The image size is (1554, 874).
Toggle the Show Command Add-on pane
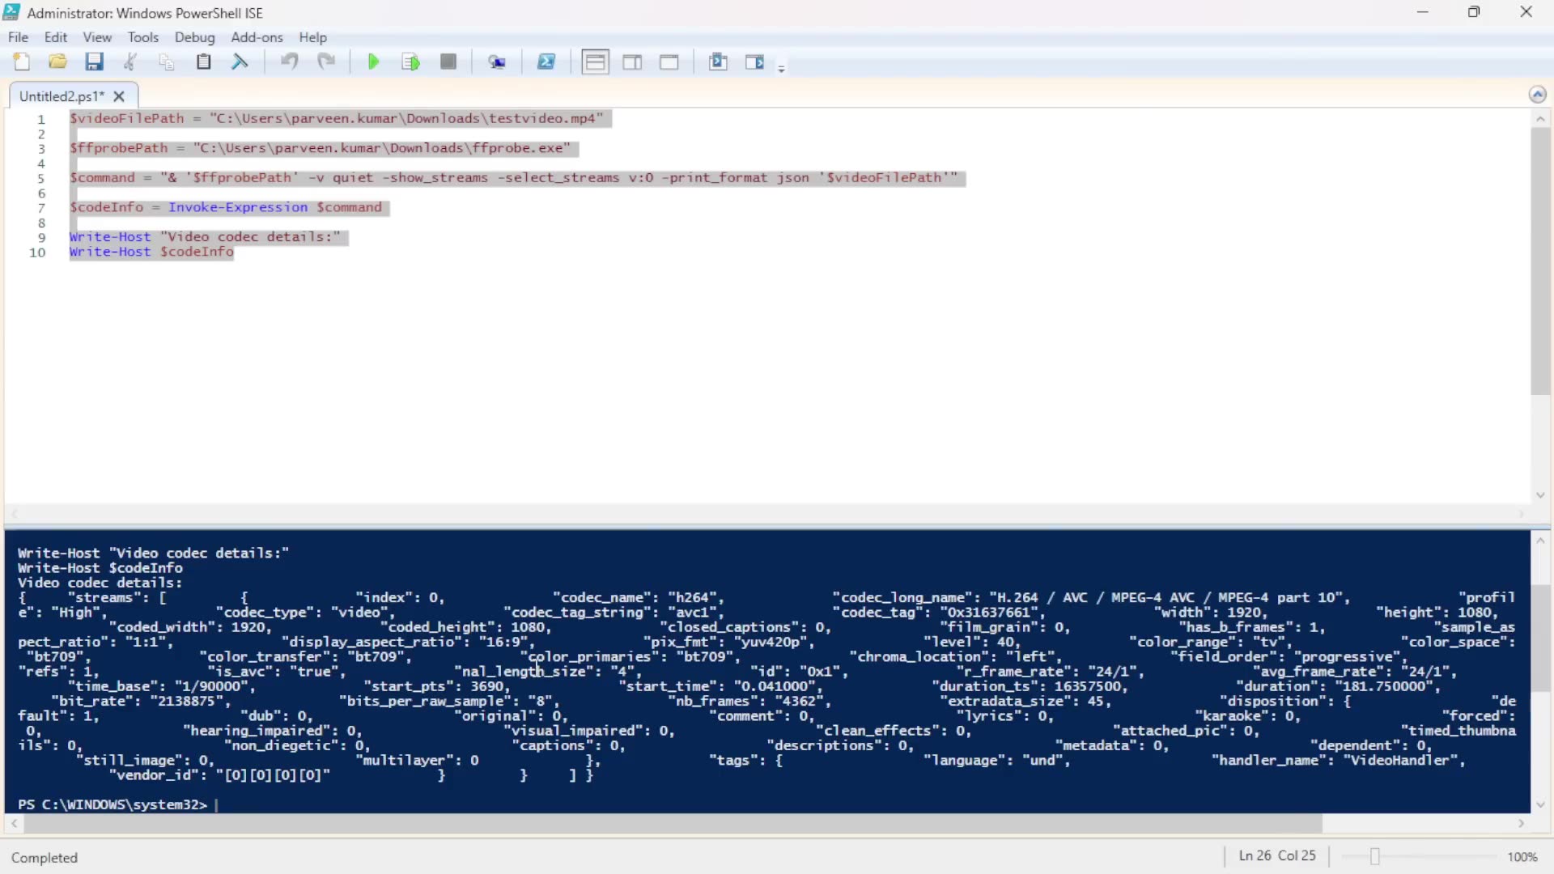(755, 62)
